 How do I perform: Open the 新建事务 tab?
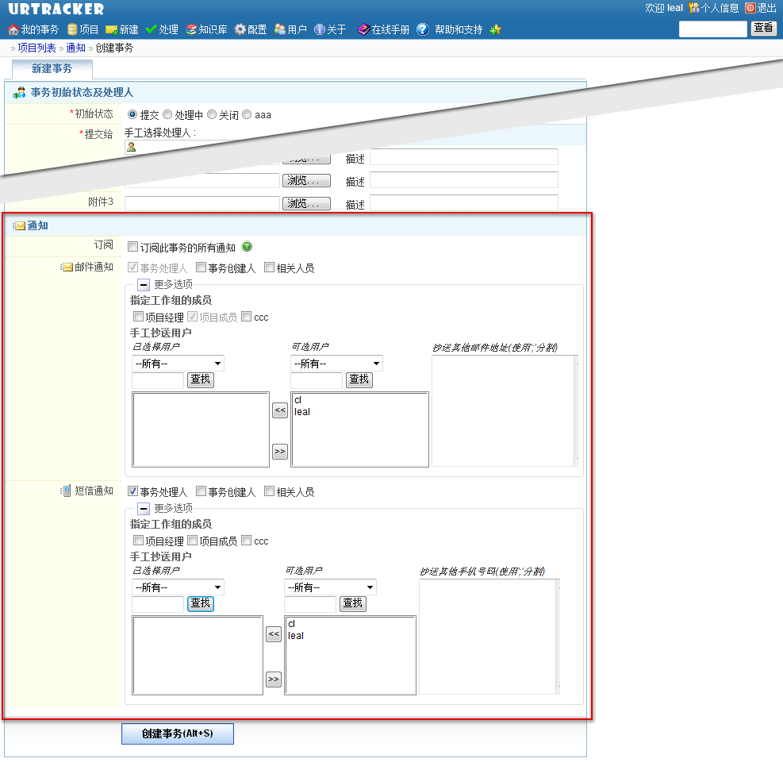[x=52, y=69]
